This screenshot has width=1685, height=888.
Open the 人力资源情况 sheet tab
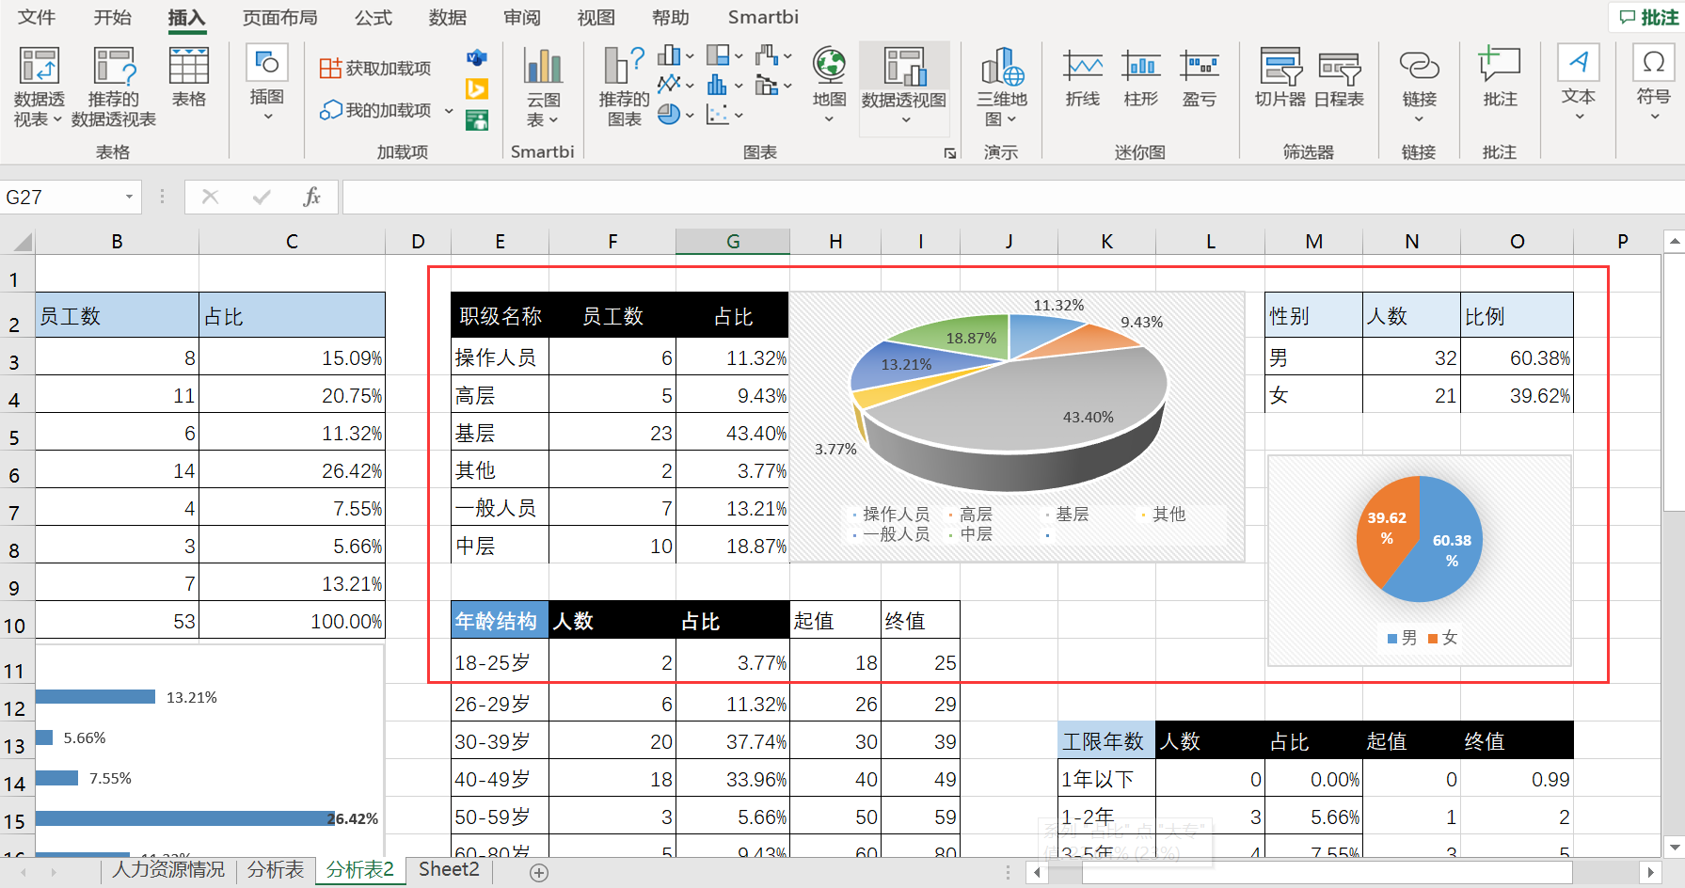168,869
